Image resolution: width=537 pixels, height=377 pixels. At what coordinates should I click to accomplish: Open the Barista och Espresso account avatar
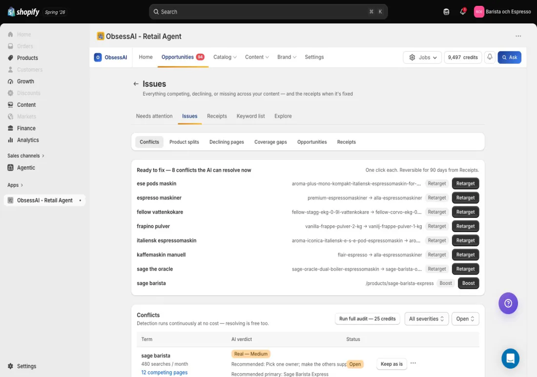coord(479,12)
